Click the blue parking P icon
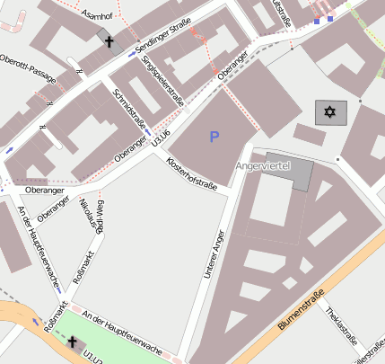 [214, 137]
